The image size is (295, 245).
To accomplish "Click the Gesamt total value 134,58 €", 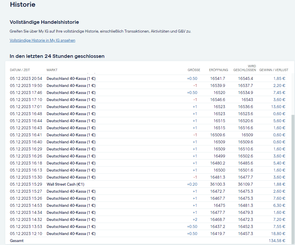I will [x=277, y=241].
